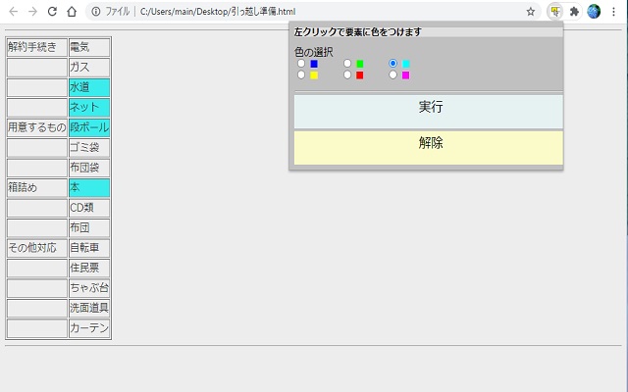The image size is (628, 392).
Task: Click the 解除 button
Action: click(429, 148)
